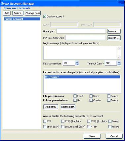Click the Pub key auth(SSH) field
The image size is (125, 141).
(x=86, y=38)
